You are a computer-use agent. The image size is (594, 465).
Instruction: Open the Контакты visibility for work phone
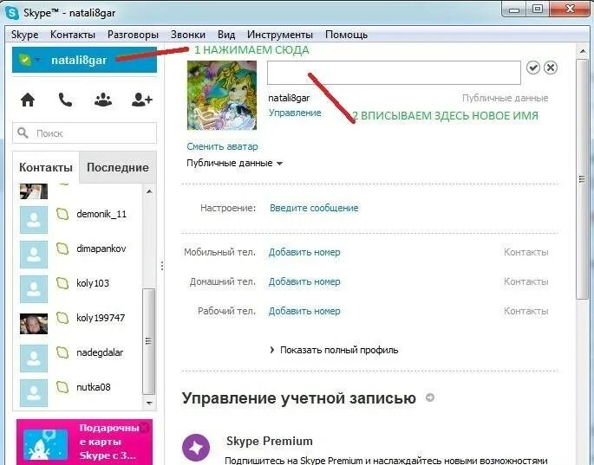[525, 311]
